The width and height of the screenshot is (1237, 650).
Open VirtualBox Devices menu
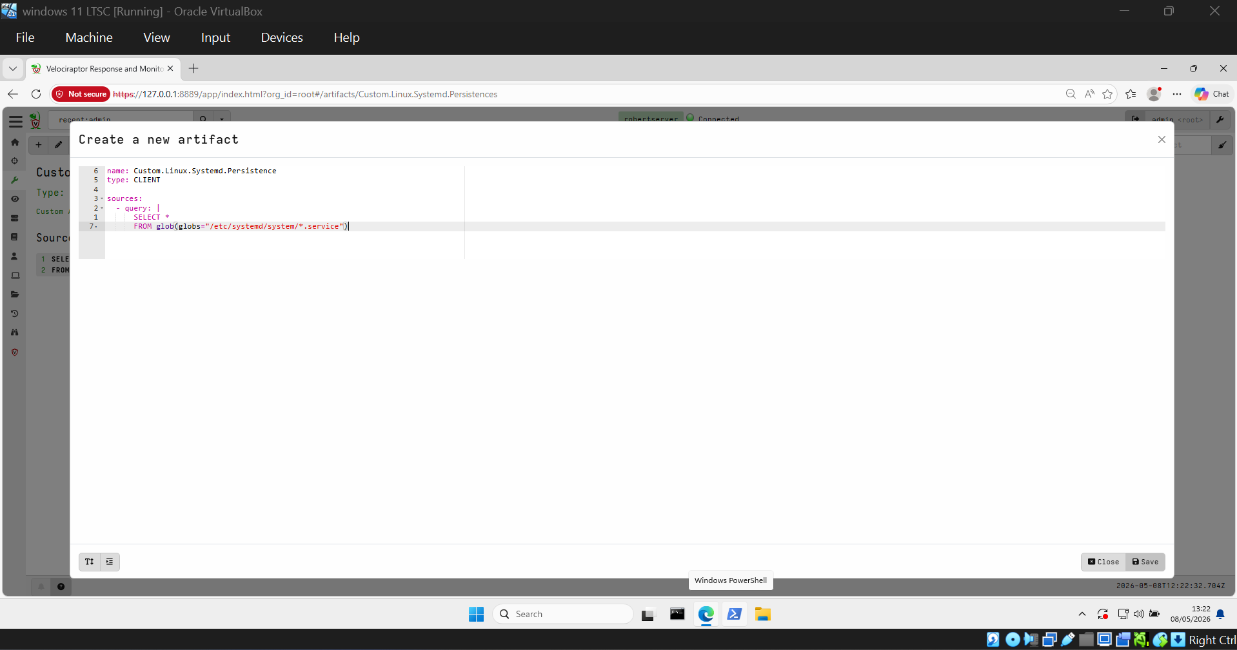pos(282,37)
